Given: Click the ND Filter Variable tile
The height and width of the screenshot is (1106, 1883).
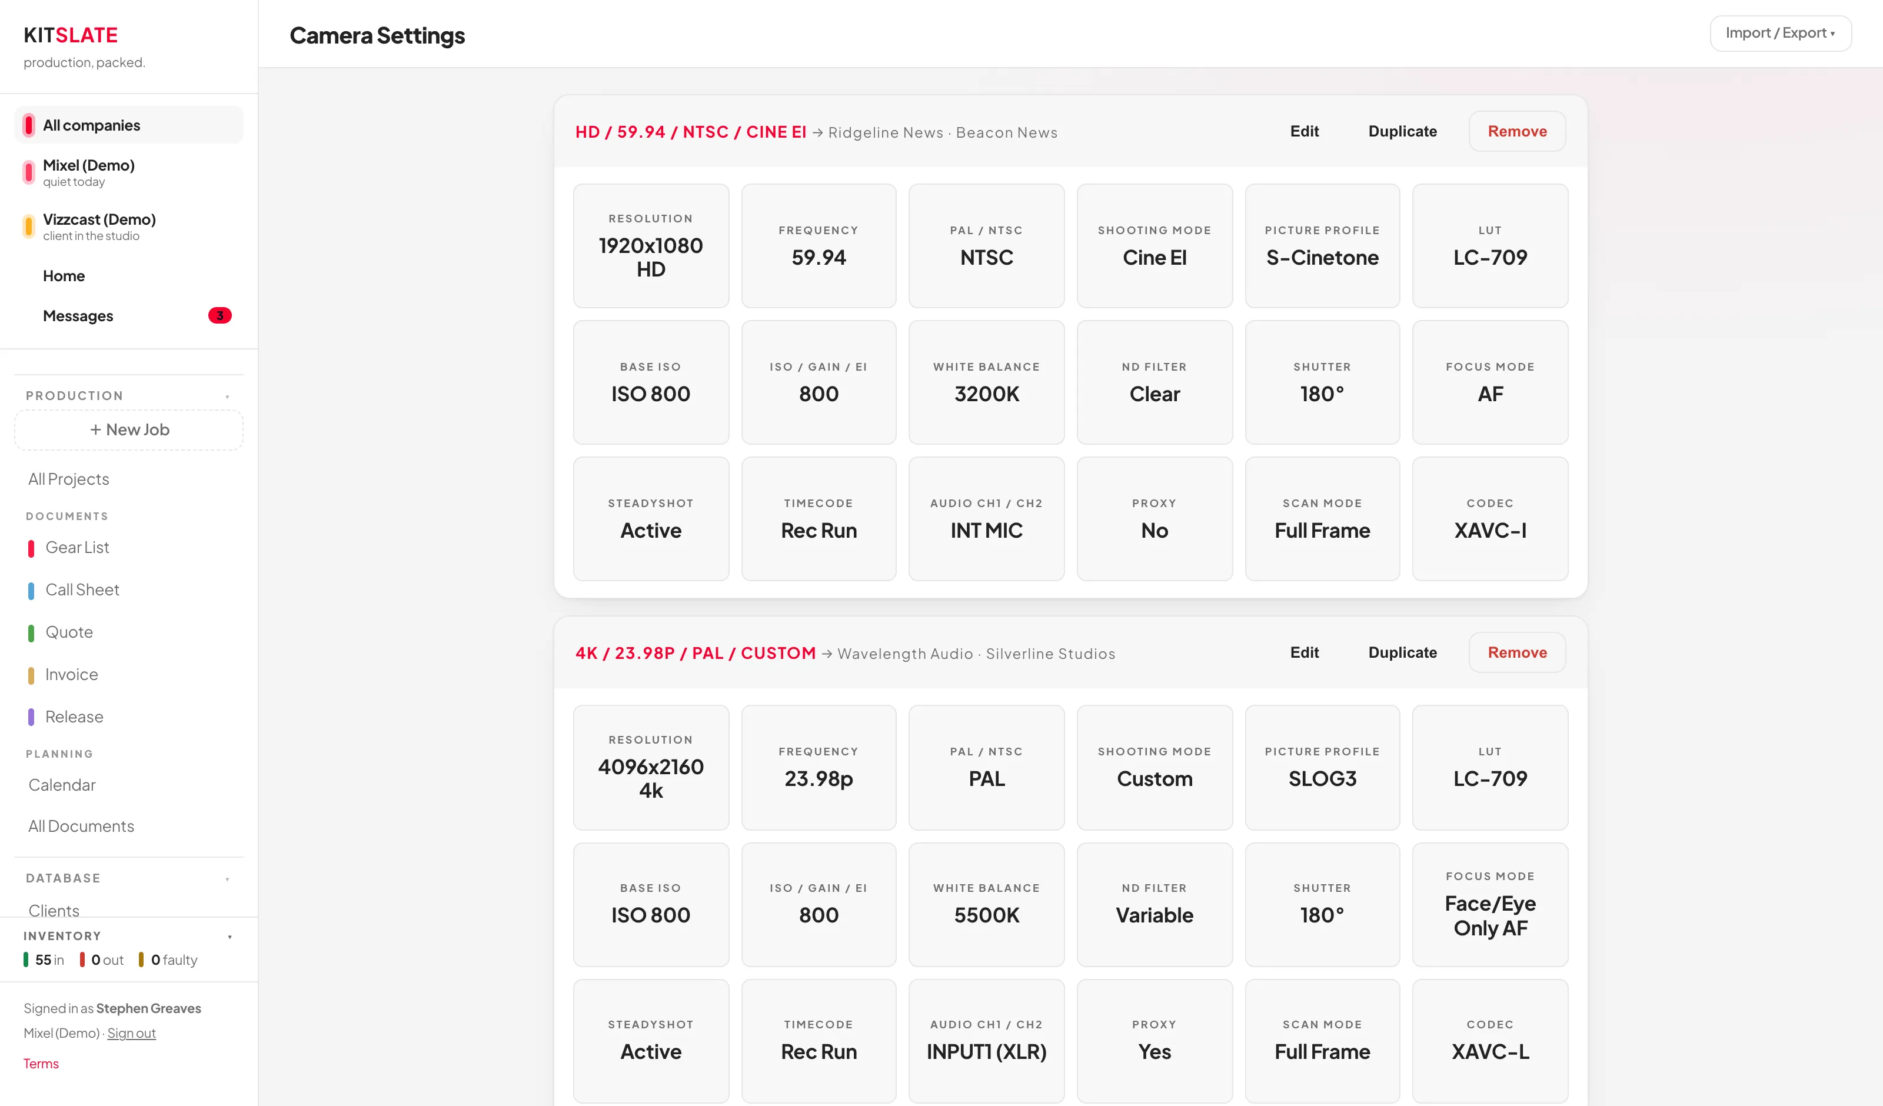Looking at the screenshot, I should point(1155,905).
